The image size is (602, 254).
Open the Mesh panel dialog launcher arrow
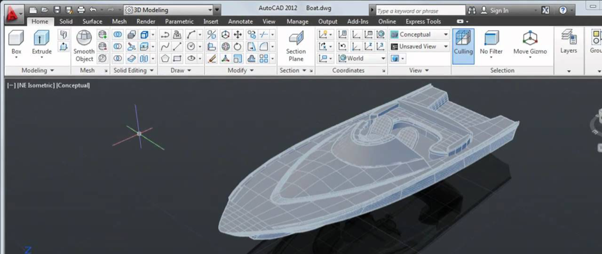tap(105, 71)
